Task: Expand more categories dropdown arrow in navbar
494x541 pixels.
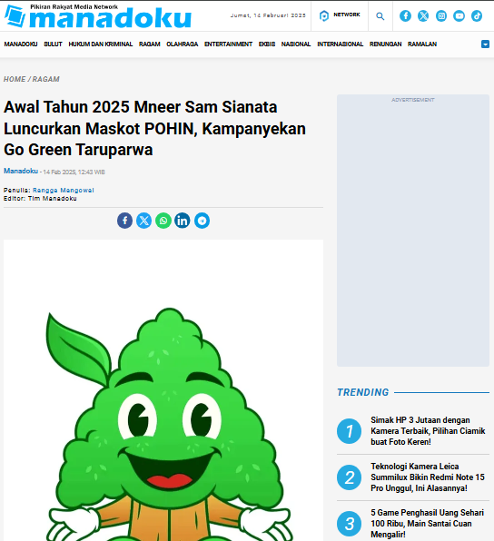Action: click(485, 44)
